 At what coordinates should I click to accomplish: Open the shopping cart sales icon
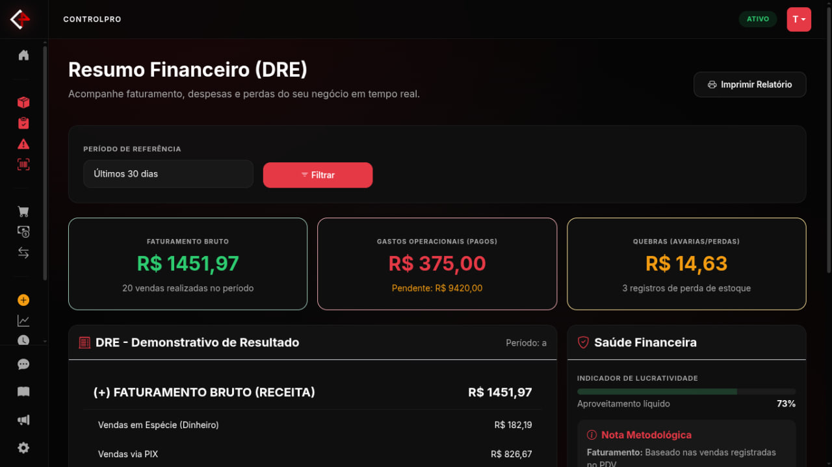pos(23,212)
